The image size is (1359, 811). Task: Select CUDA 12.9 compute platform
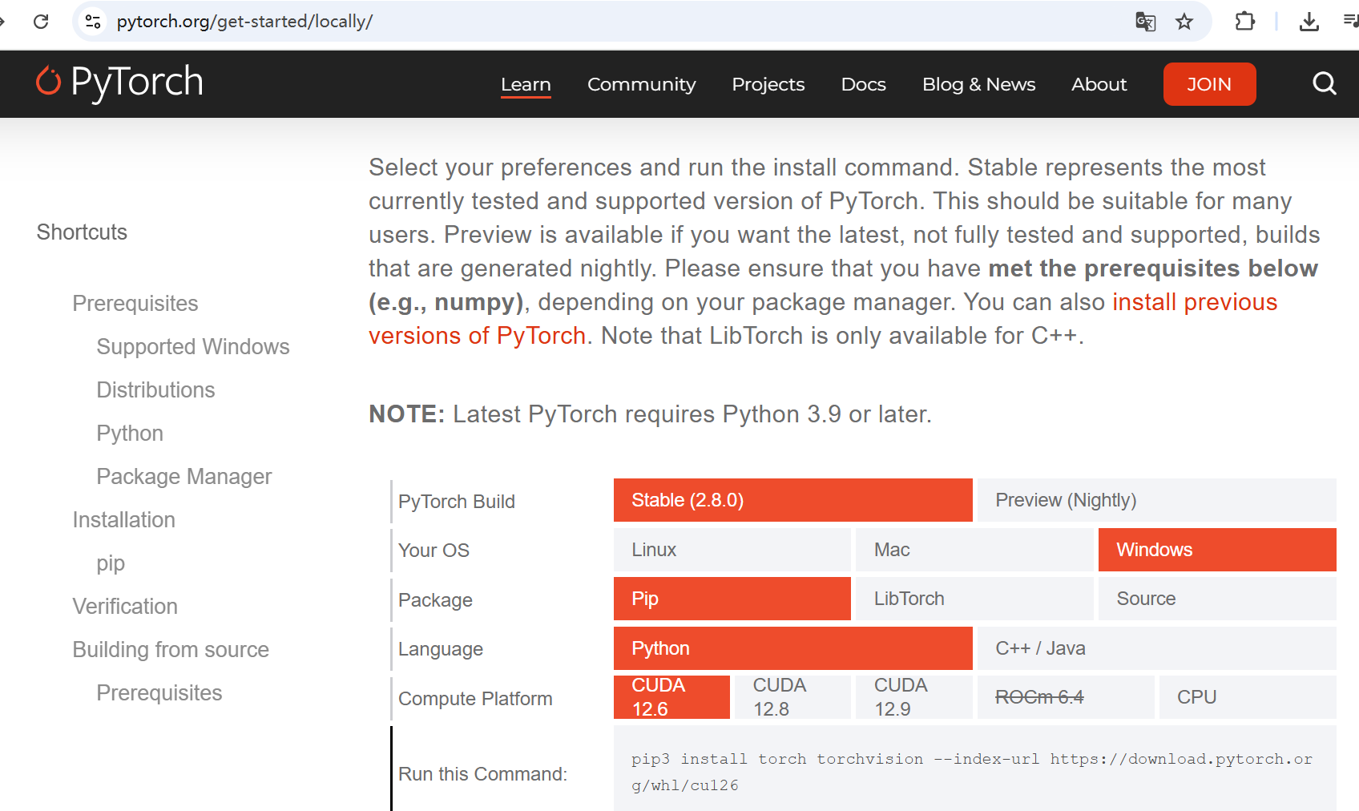pyautogui.click(x=914, y=697)
